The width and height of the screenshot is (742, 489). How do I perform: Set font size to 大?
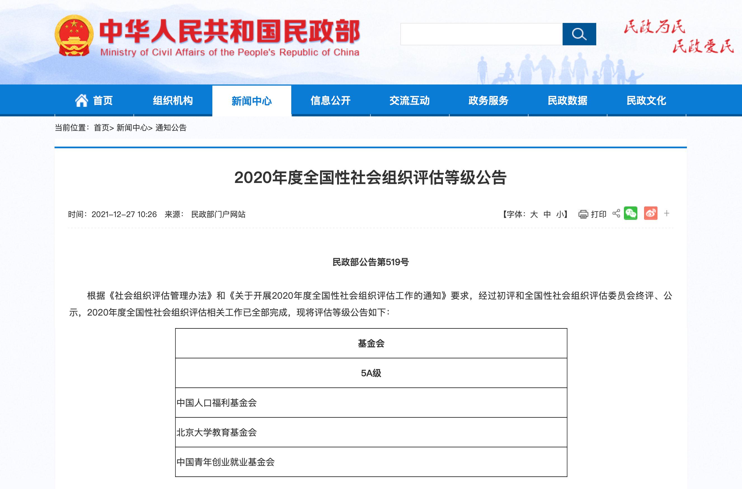pyautogui.click(x=534, y=215)
